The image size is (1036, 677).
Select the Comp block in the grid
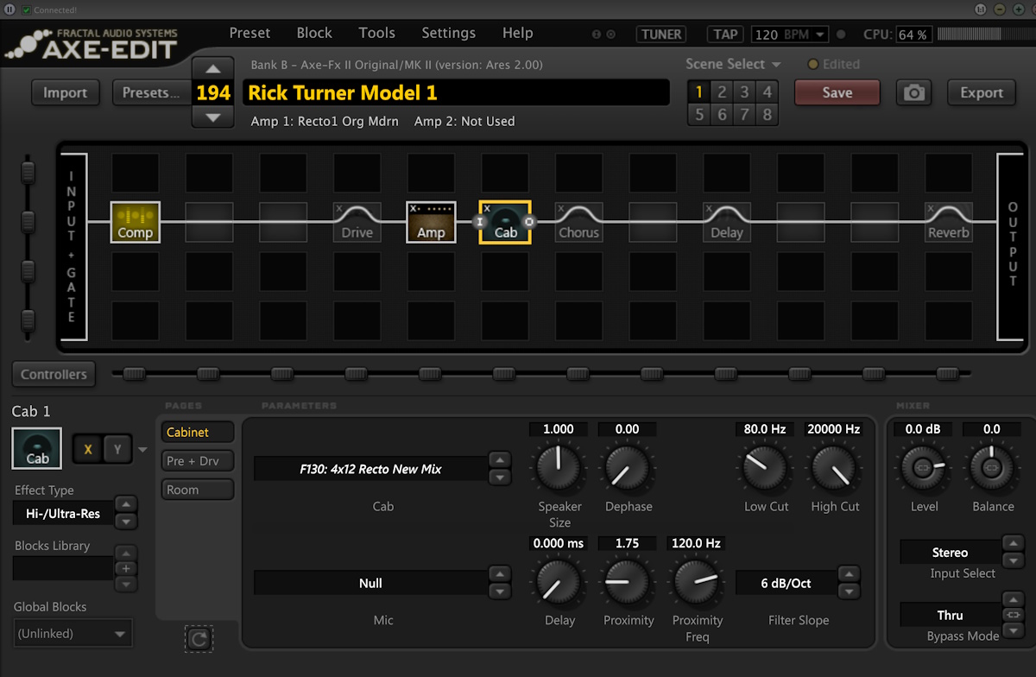136,222
